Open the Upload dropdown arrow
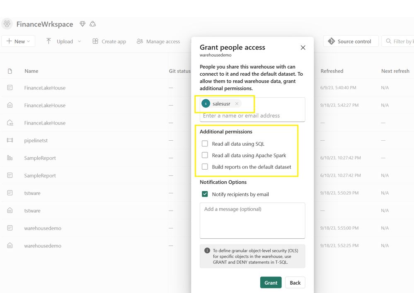 79,41
